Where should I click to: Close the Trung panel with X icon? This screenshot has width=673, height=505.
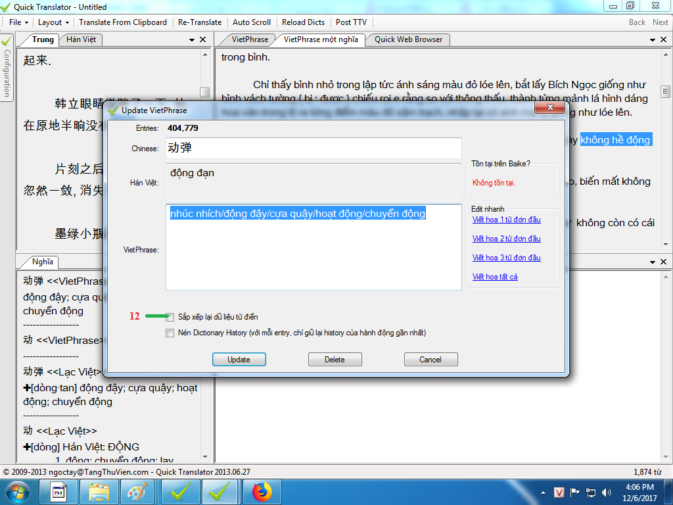point(202,39)
